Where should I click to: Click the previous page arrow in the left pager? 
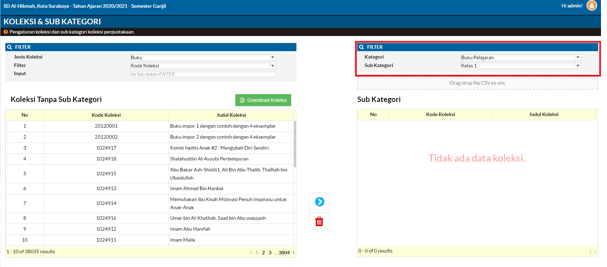pos(251,253)
